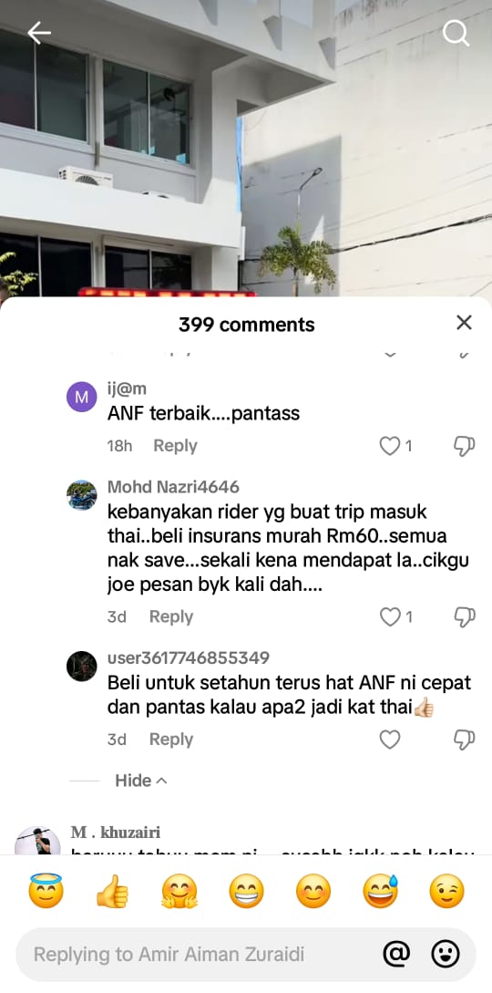Reply to Mohd Nazri4646's comment
This screenshot has height=993, width=492.
click(170, 616)
